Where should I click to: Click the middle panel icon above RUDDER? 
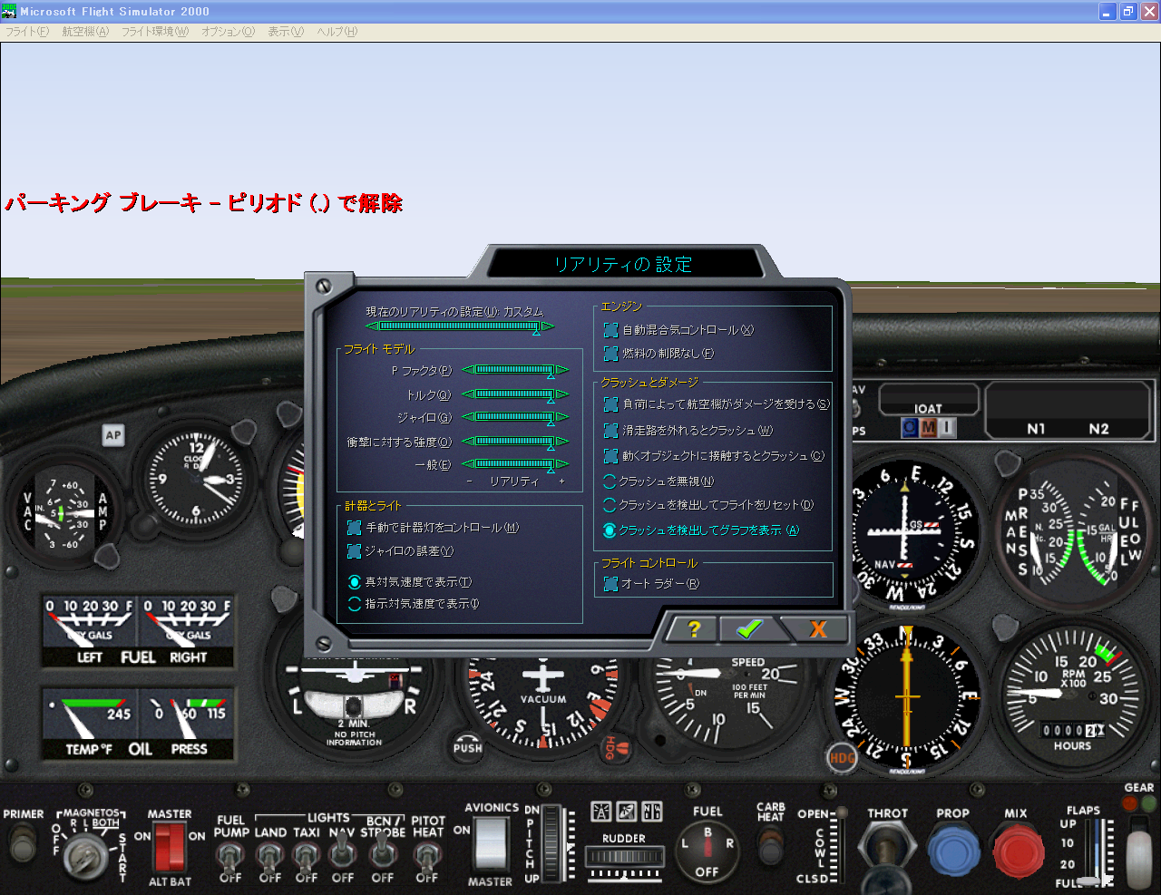[626, 812]
